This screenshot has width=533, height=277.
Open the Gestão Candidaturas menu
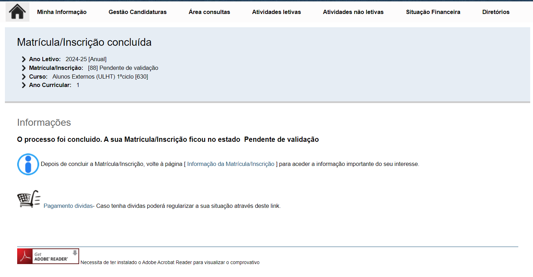(138, 12)
